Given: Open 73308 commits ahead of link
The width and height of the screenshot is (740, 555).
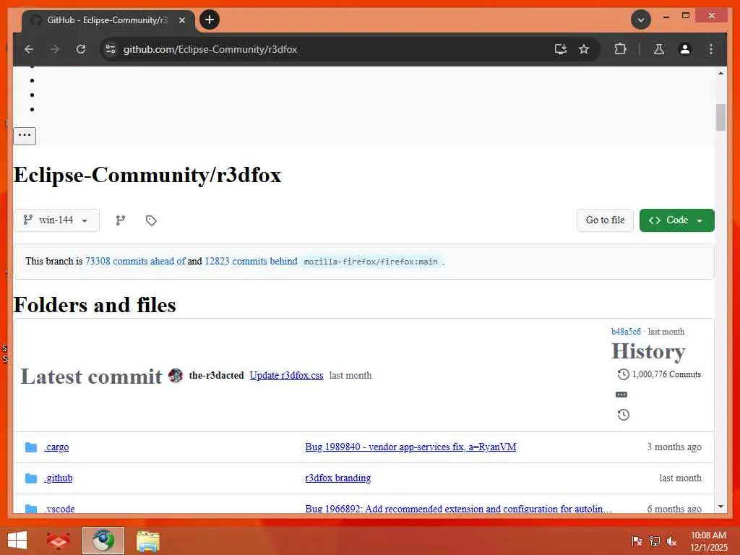Looking at the screenshot, I should 135,261.
